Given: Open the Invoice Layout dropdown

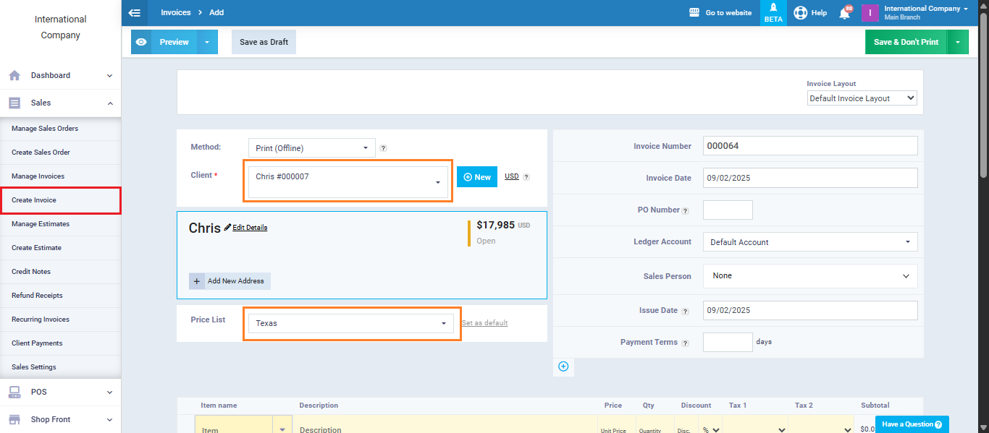Looking at the screenshot, I should point(862,98).
